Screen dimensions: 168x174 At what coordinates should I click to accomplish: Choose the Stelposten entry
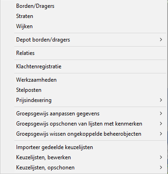point(84,90)
